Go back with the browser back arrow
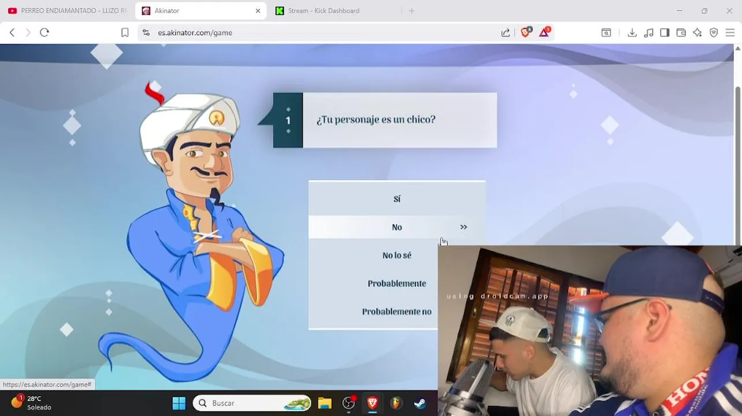 pyautogui.click(x=12, y=33)
